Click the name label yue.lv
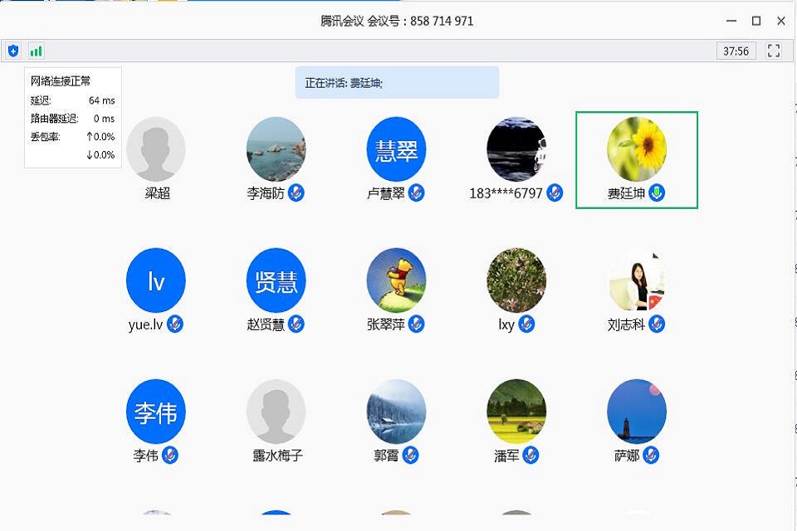 pyautogui.click(x=145, y=324)
